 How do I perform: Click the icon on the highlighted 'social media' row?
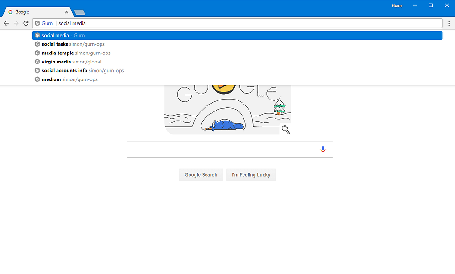point(37,35)
